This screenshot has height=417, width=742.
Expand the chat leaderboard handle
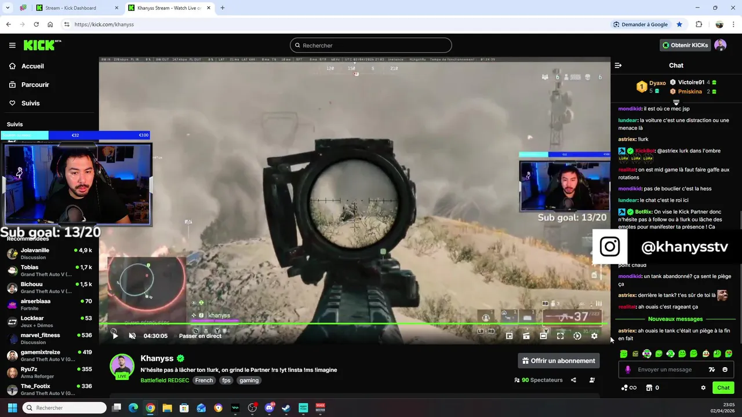[676, 103]
